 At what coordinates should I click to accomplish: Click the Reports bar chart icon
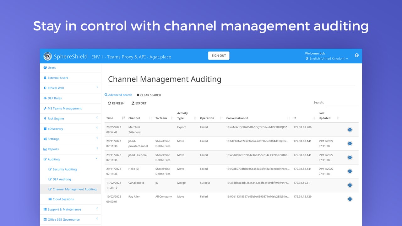tap(45, 149)
